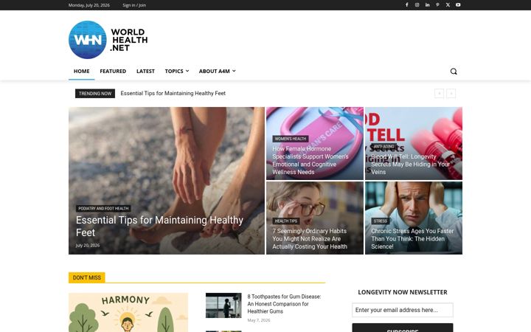Focus the newsletter email address field
531x332 pixels.
(403, 310)
